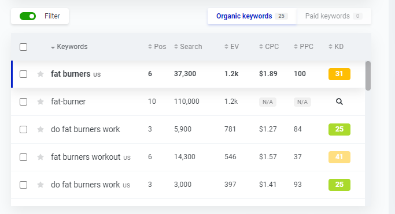
Task: Click green KD 25 badge in 5,900 row
Action: tap(339, 129)
